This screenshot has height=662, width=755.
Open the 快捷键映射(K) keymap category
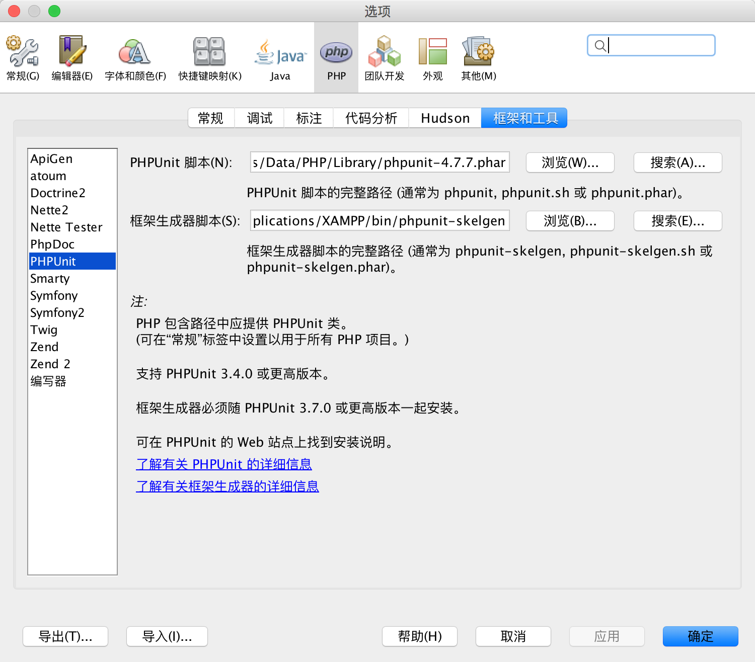pyautogui.click(x=210, y=58)
